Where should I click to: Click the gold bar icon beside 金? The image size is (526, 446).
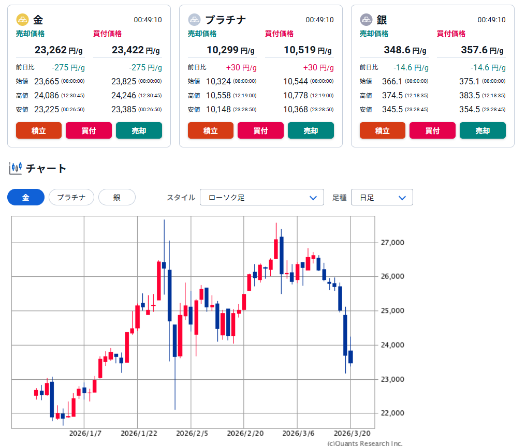[x=23, y=20]
